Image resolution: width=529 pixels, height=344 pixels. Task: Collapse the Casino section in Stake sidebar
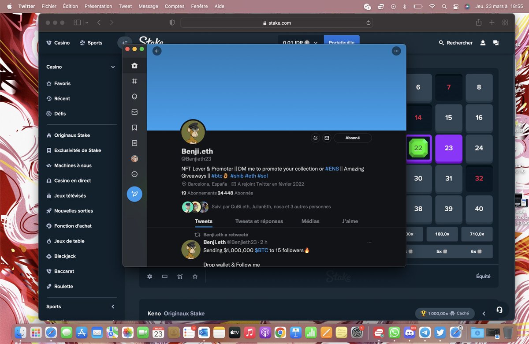[113, 67]
